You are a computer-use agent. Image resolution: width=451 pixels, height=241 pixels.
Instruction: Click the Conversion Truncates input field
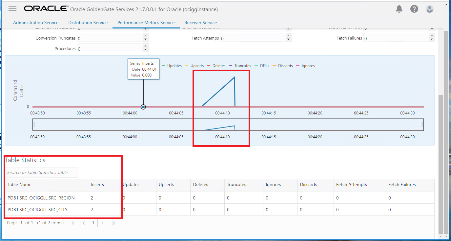110,38
